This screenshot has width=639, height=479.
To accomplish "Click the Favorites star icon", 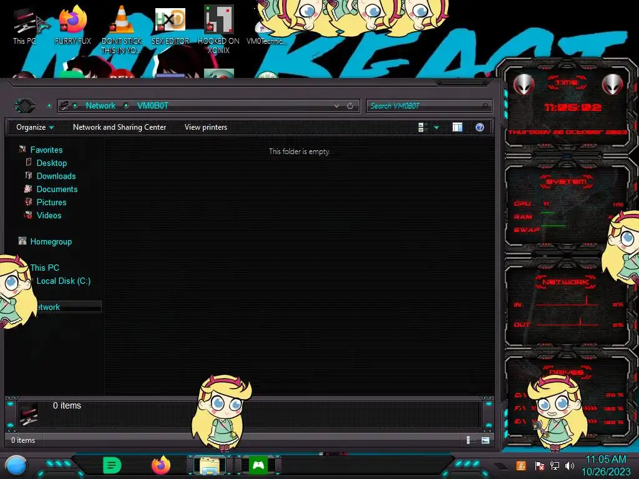I will point(22,150).
